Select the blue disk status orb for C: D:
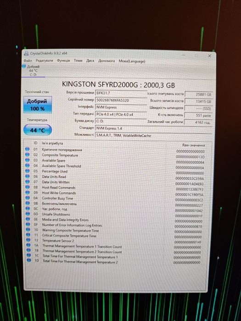 point(24,66)
